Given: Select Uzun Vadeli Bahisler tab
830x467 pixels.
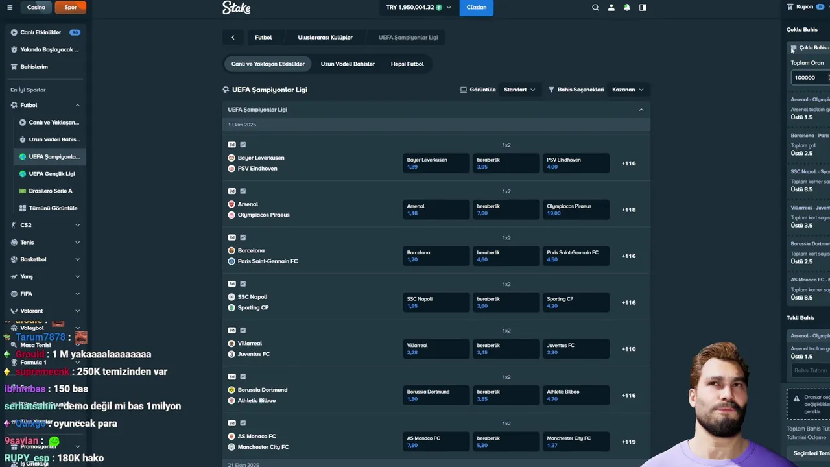Looking at the screenshot, I should (x=348, y=64).
